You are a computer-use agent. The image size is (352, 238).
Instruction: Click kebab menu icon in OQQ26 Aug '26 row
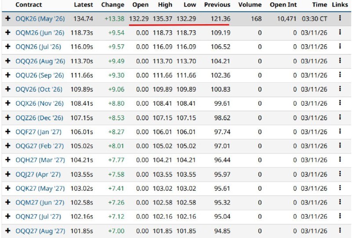(340, 61)
